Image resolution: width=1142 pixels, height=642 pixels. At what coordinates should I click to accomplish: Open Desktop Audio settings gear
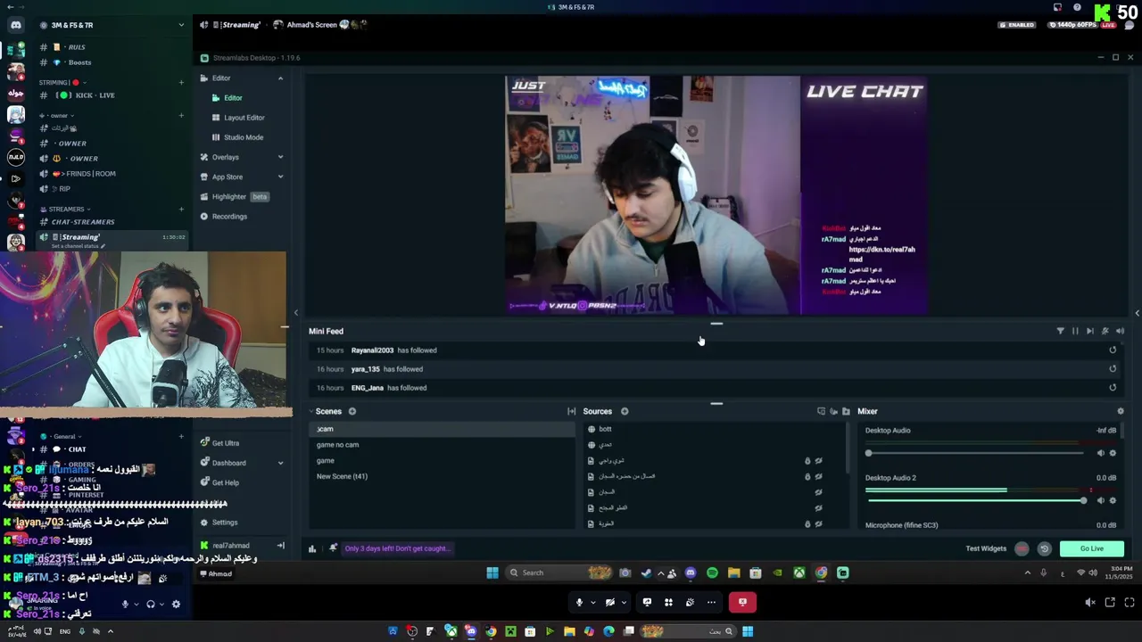(1112, 453)
